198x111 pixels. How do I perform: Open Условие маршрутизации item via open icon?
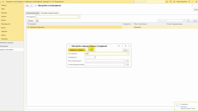128,64
